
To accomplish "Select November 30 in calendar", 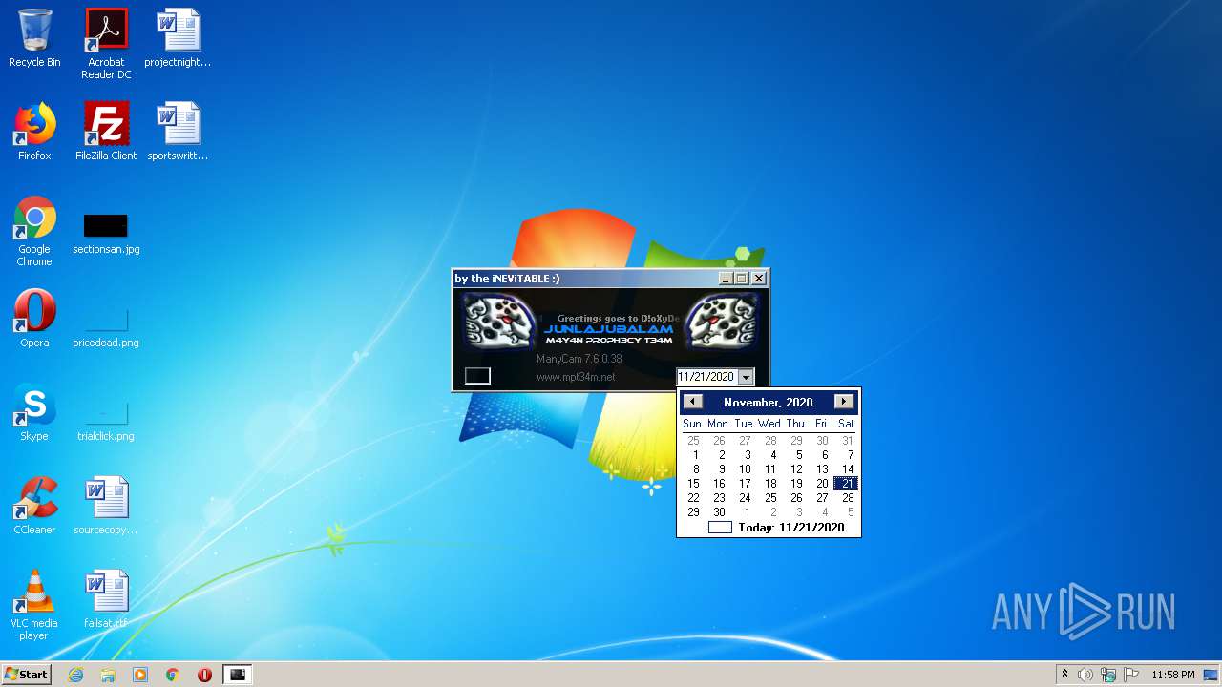I will click(x=719, y=512).
